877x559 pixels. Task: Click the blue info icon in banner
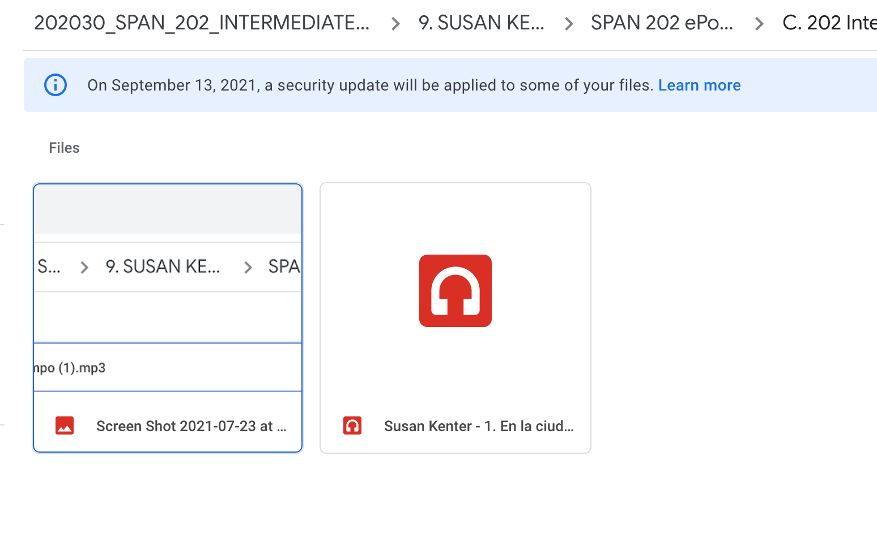56,85
